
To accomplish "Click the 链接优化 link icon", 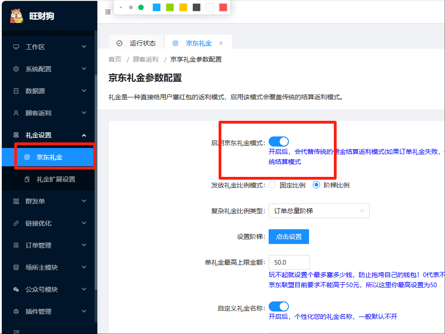I will click(x=16, y=223).
